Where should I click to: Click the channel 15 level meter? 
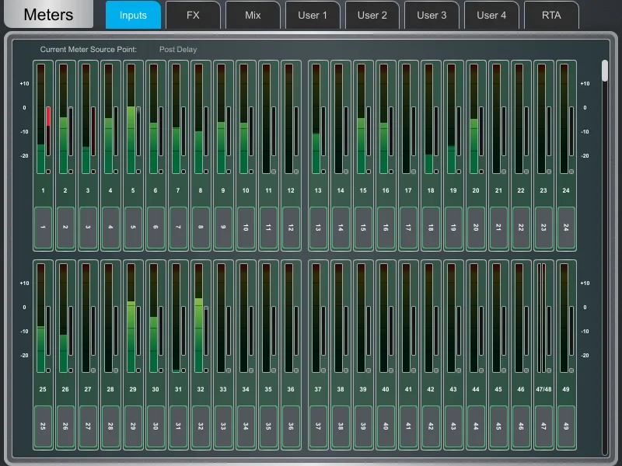(x=361, y=119)
